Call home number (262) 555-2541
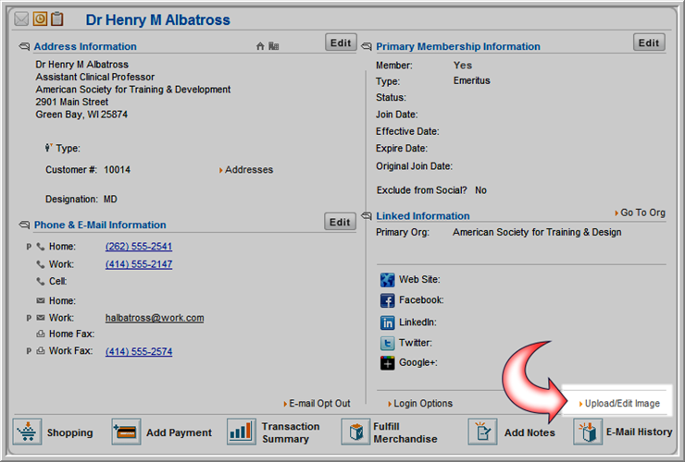This screenshot has width=685, height=462. (x=139, y=247)
